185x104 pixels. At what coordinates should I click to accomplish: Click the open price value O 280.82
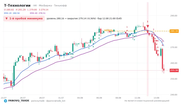[x=9, y=10]
